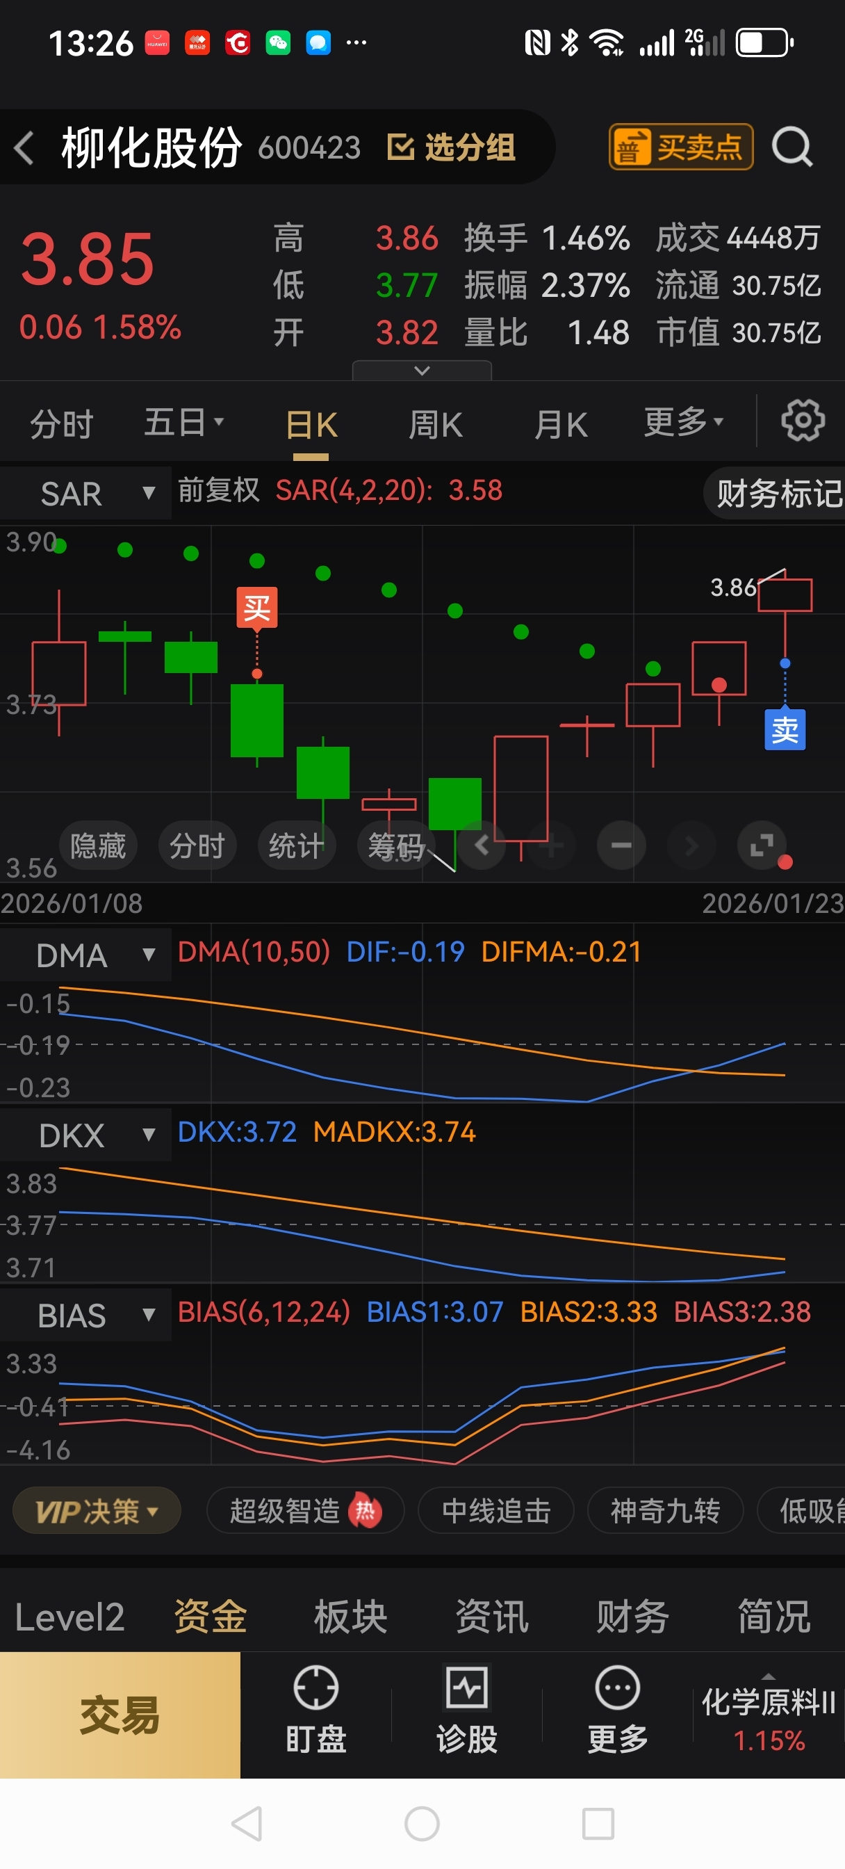
Task: Select the 超级智造 indicator chip
Action: coord(305,1512)
